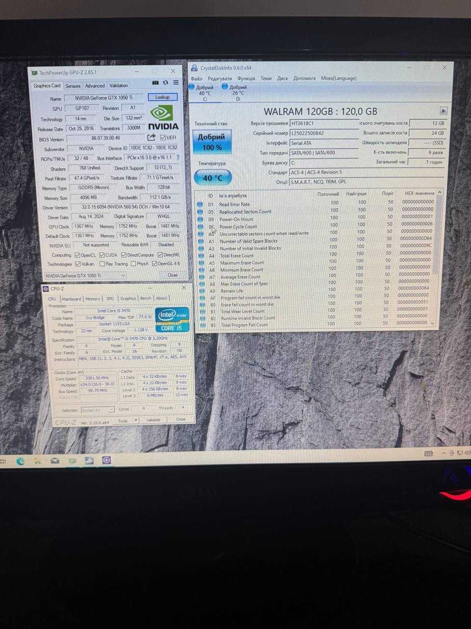Open the Файл menu in CrystalDiskInfo
Viewport: 471px width, 629px height.
(197, 79)
